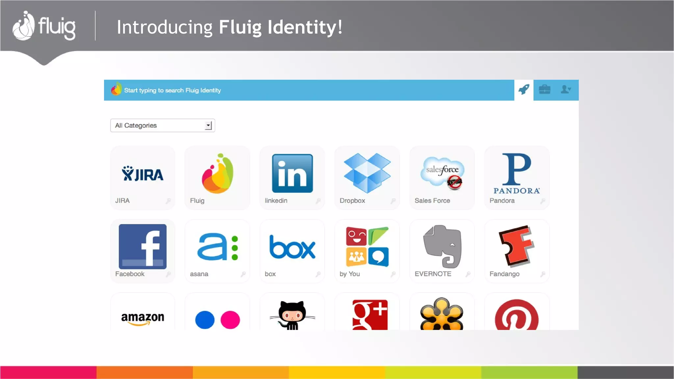The image size is (674, 379).
Task: Click the key icon on box tile
Action: click(x=318, y=274)
